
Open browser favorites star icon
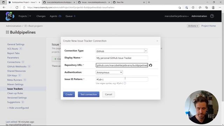(x=200, y=7)
